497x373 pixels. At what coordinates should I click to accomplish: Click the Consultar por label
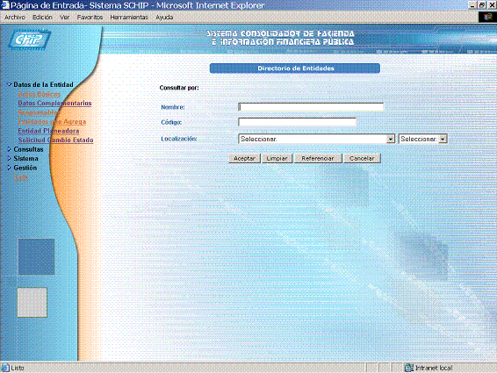(179, 88)
